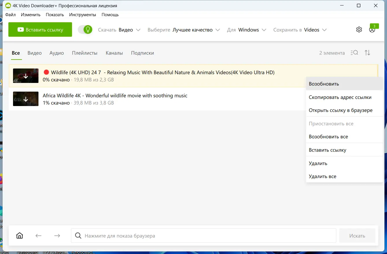Switch to the Плейлисты tab
Screen dimensions: 387x254
[x=85, y=53]
